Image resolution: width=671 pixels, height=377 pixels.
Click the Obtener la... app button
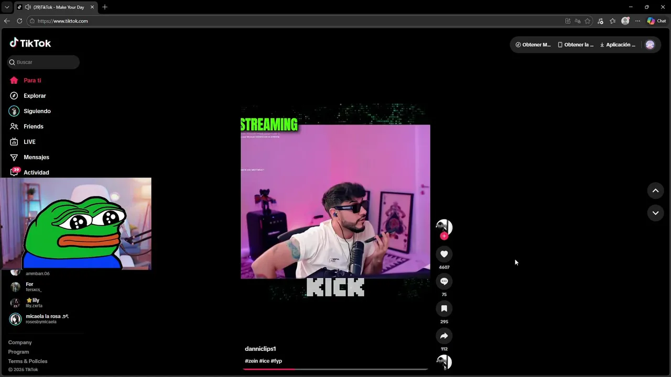point(576,45)
